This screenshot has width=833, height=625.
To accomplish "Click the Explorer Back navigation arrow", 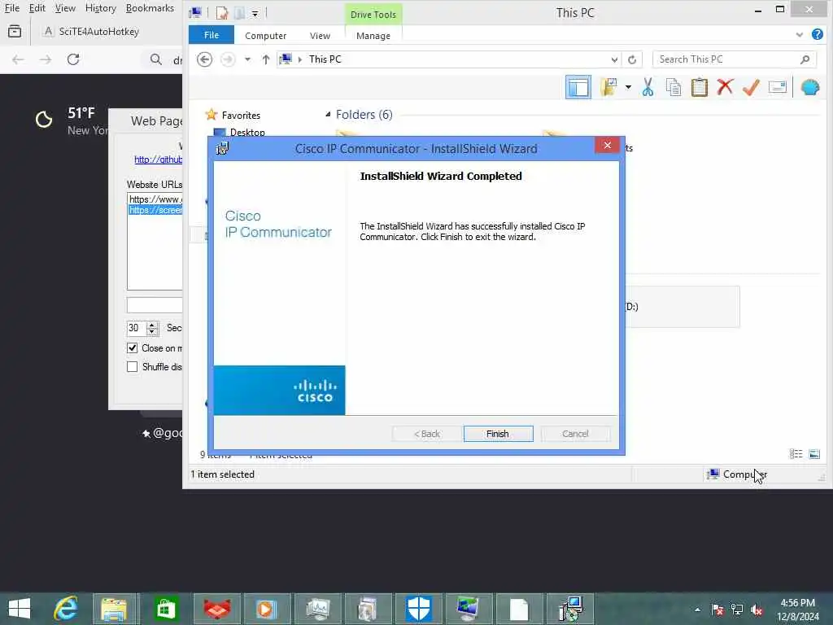I will pos(204,59).
